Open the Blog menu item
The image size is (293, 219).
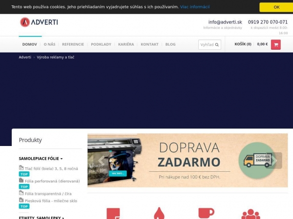170,44
